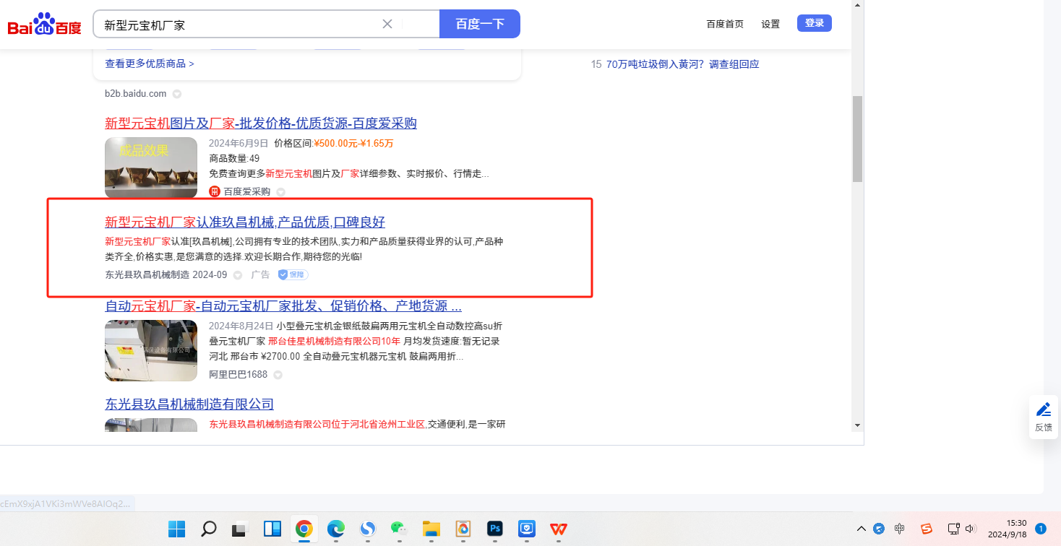1061x546 pixels.
Task: Clear the search box with the X icon
Action: [387, 24]
